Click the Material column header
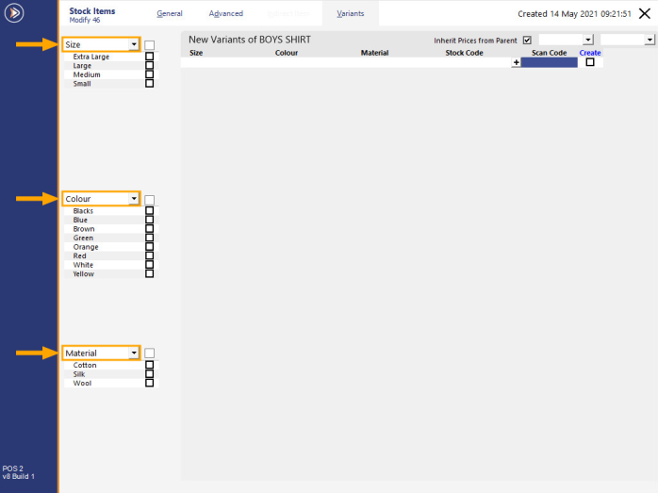This screenshot has width=658, height=493. coord(375,53)
